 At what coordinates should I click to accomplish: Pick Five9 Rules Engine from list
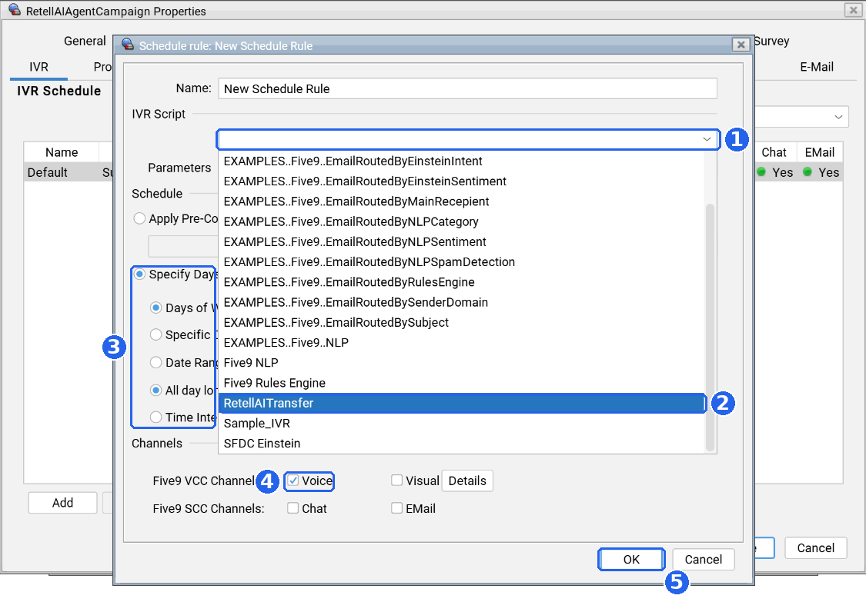click(x=462, y=383)
